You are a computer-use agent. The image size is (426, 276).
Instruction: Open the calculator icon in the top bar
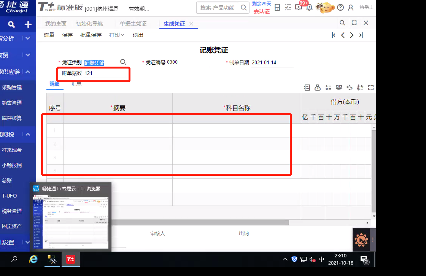coord(277,7)
